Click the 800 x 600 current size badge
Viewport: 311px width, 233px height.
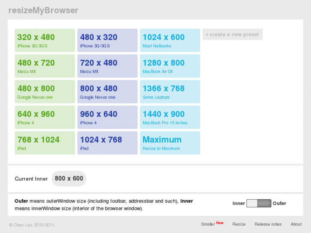click(x=69, y=178)
